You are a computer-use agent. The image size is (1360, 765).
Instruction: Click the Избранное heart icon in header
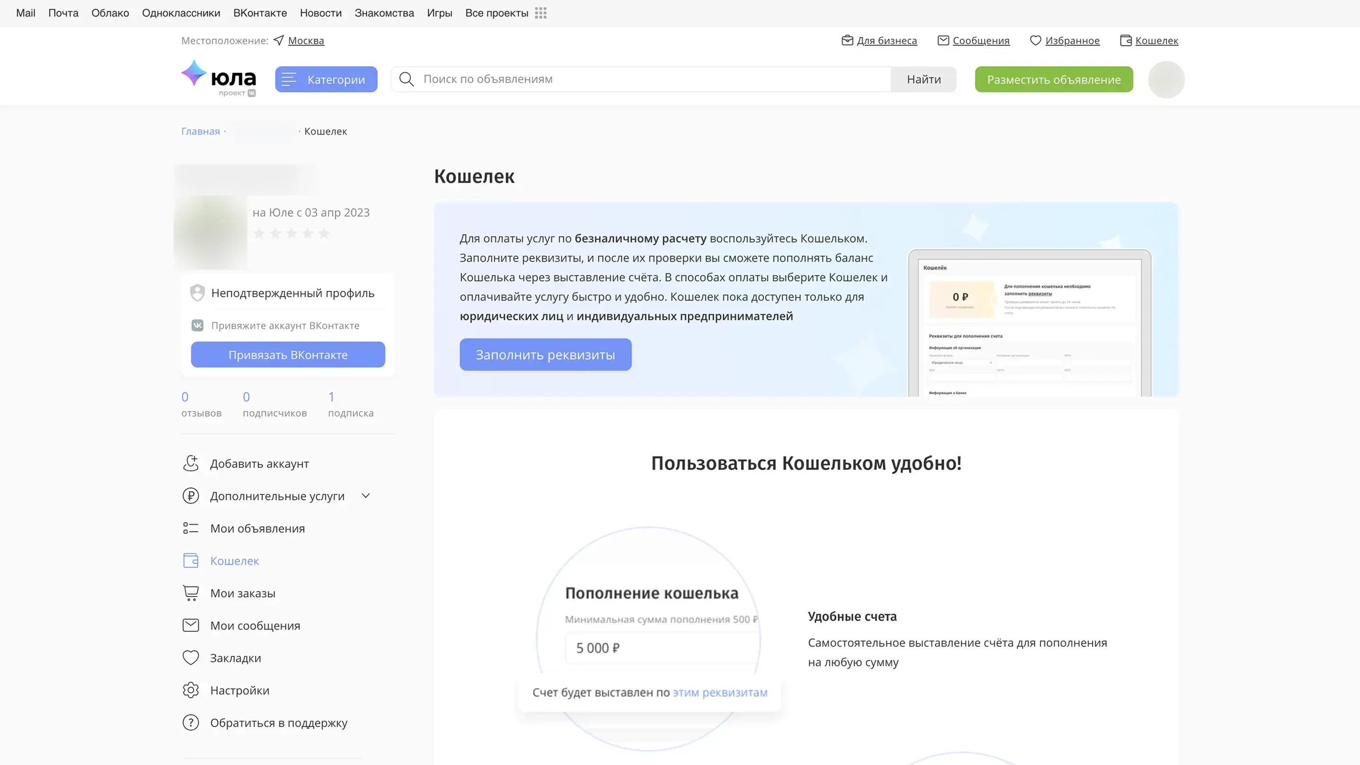pyautogui.click(x=1035, y=41)
